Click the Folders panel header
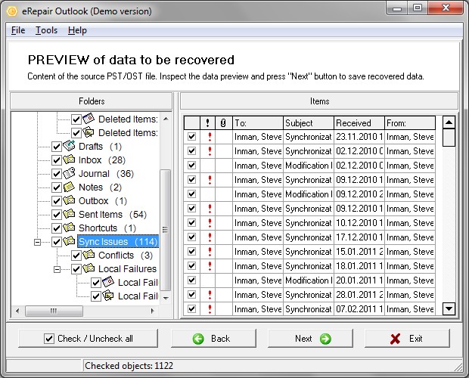This screenshot has height=378, width=469. [92, 101]
